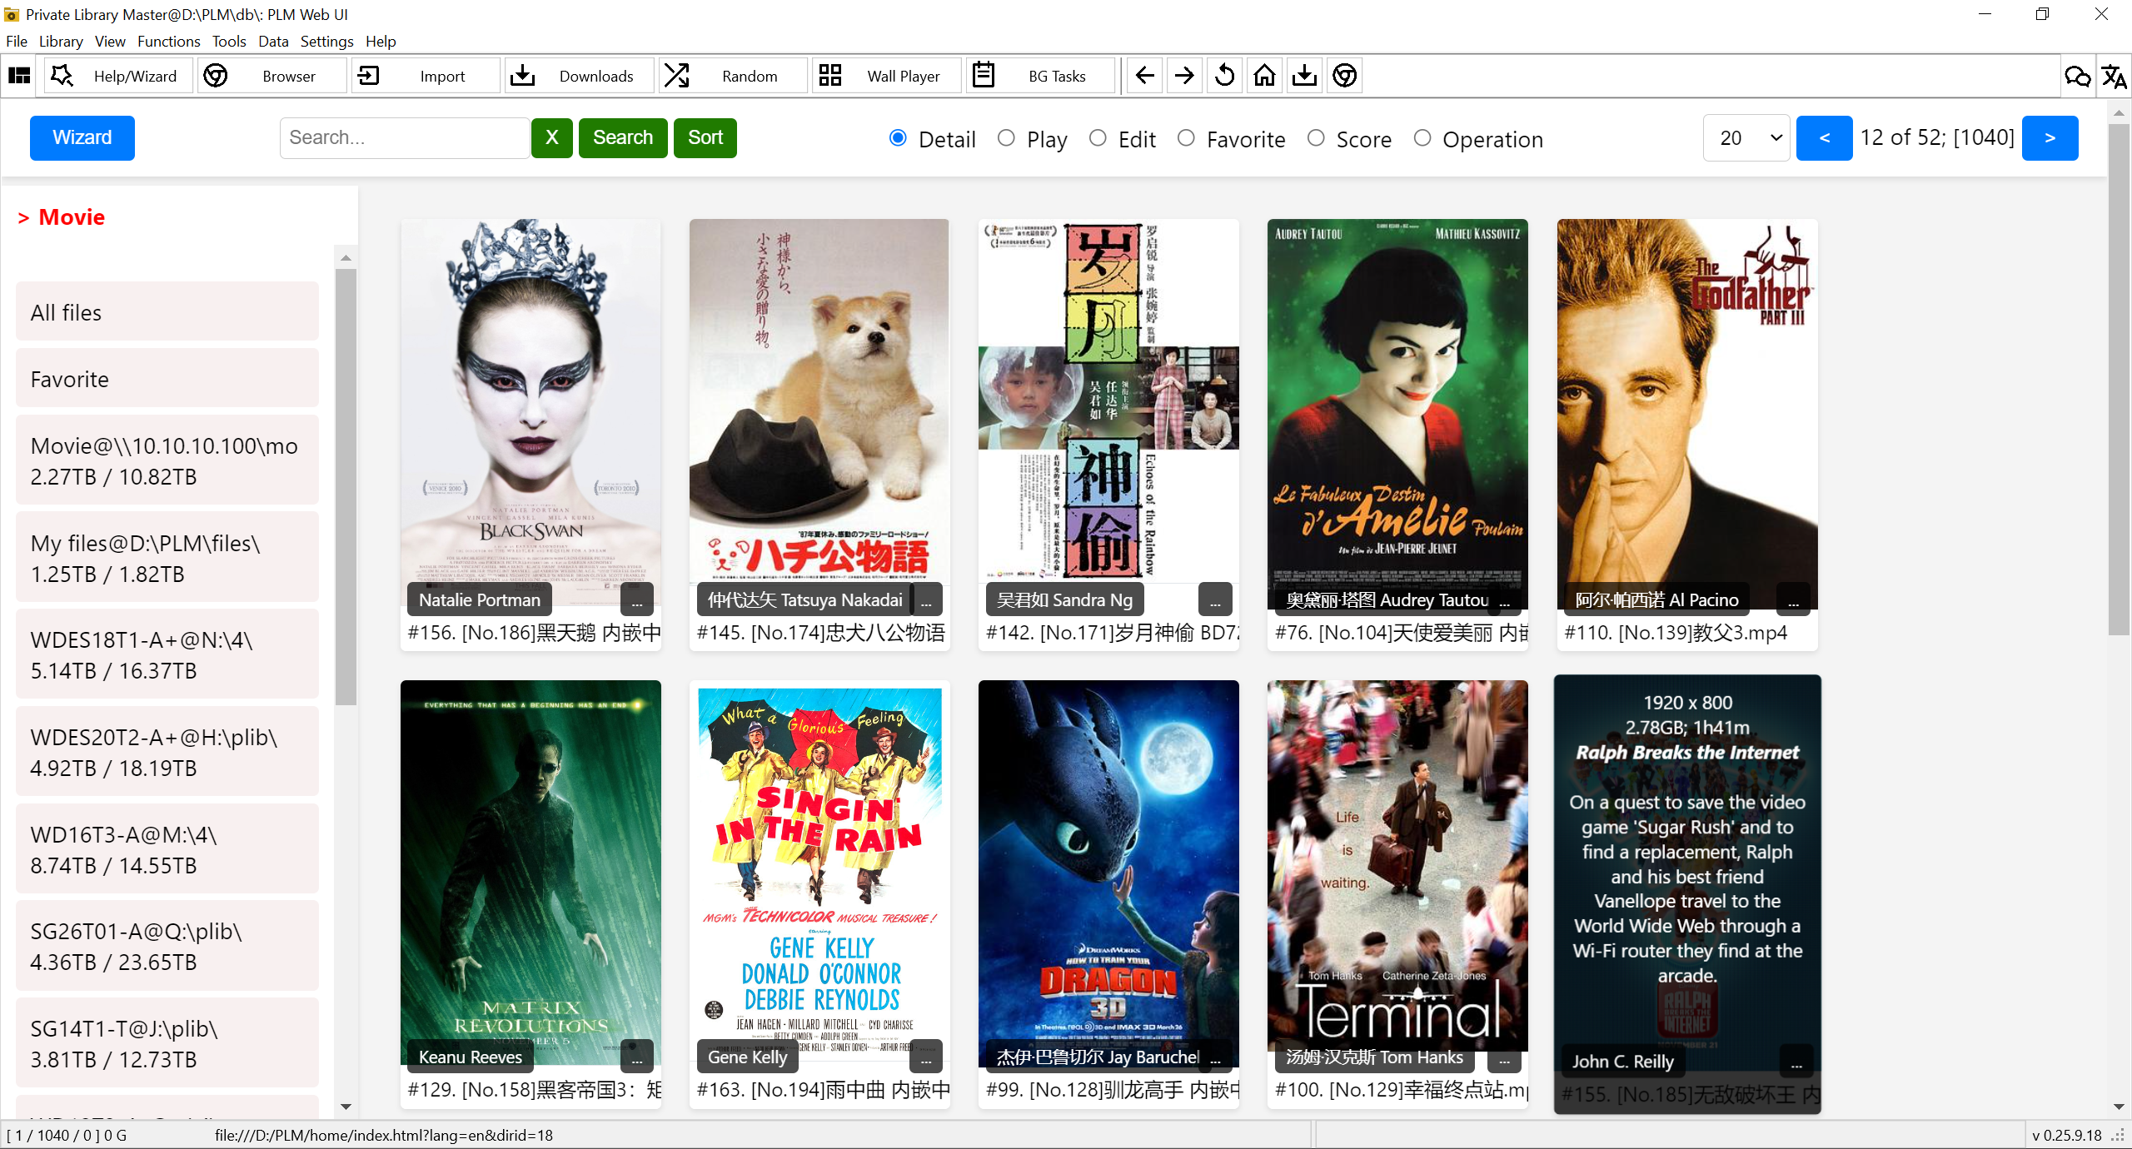Click the reload page icon
The width and height of the screenshot is (2132, 1149).
[x=1224, y=76]
